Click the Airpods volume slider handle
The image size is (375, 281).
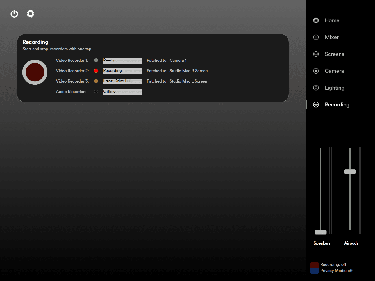(350, 172)
